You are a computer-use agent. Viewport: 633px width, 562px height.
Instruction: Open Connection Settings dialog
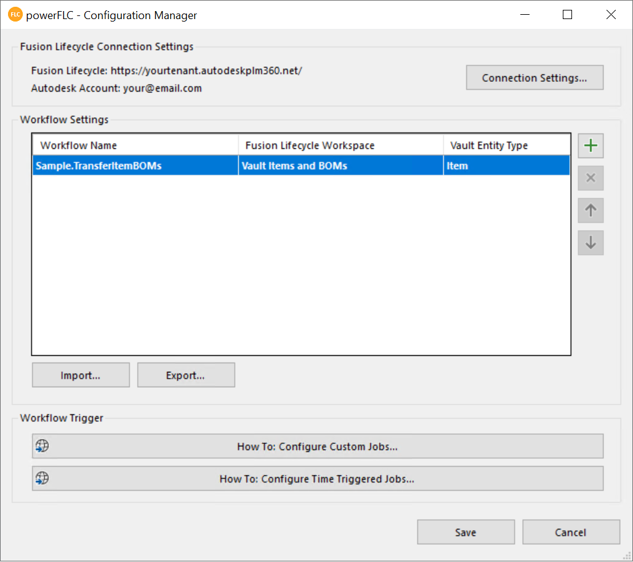tap(534, 78)
